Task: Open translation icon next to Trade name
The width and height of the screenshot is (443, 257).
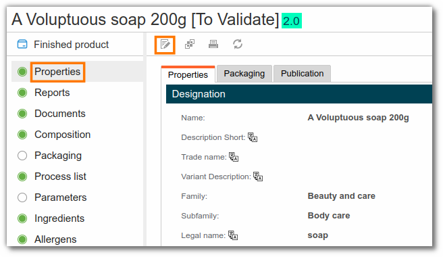Action: pos(234,157)
